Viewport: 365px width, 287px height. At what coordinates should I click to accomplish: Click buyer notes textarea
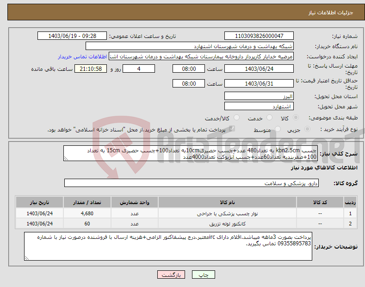[168, 246]
